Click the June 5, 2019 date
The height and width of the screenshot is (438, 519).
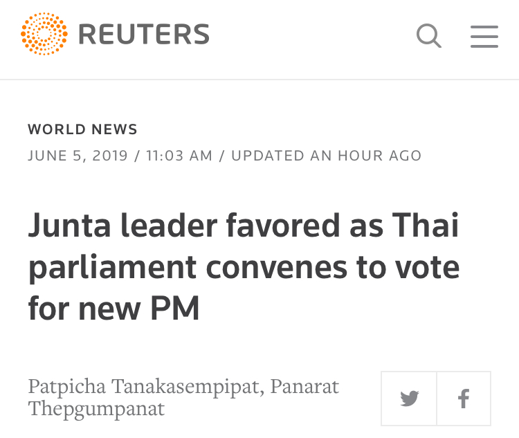(x=78, y=156)
